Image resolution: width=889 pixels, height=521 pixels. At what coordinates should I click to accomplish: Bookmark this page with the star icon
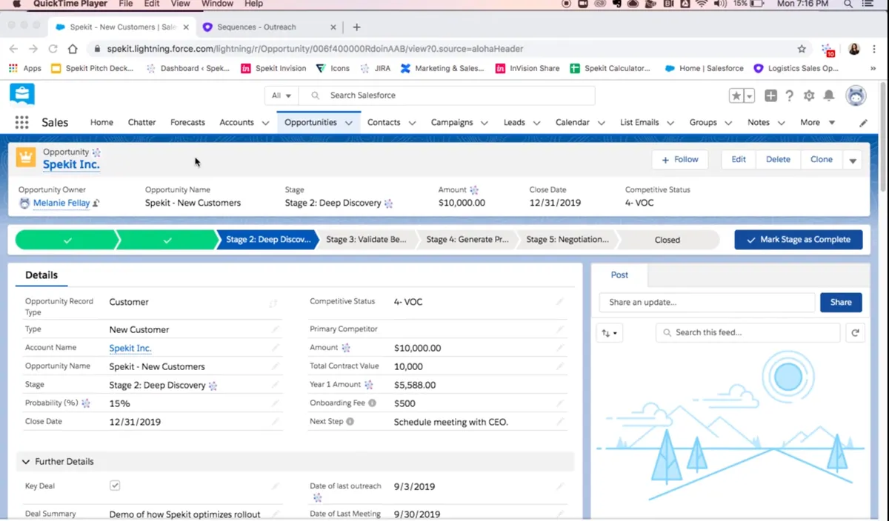802,49
